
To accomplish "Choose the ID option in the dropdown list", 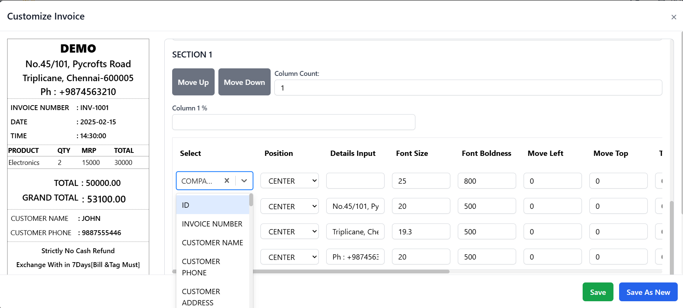I will [213, 205].
